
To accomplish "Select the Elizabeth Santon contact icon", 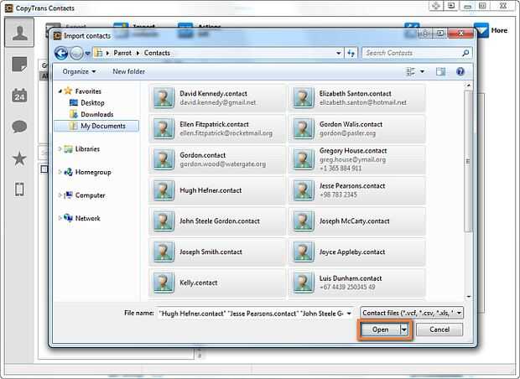I will pyautogui.click(x=303, y=98).
